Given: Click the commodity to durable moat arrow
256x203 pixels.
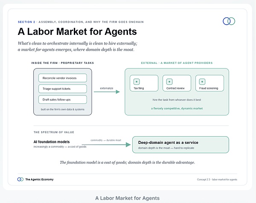Looking at the screenshot, I should click(x=106, y=145).
